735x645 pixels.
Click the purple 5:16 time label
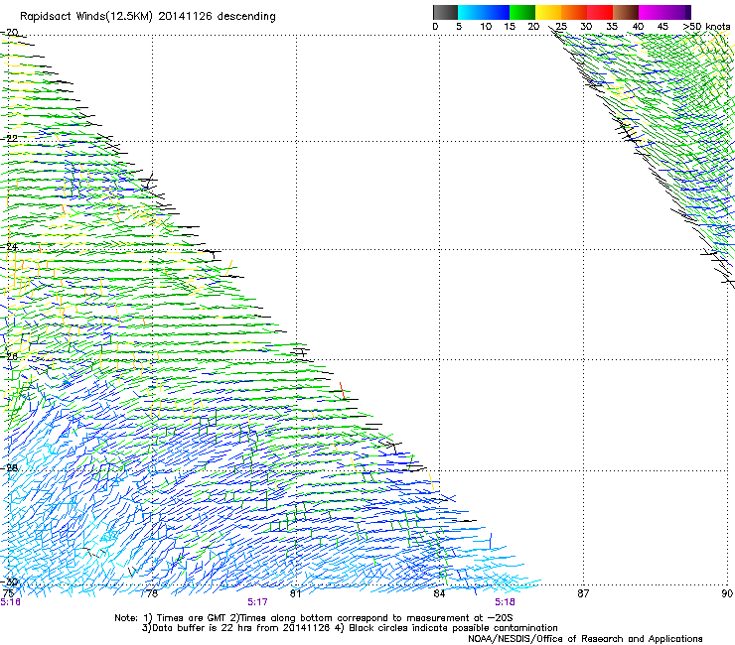point(10,602)
